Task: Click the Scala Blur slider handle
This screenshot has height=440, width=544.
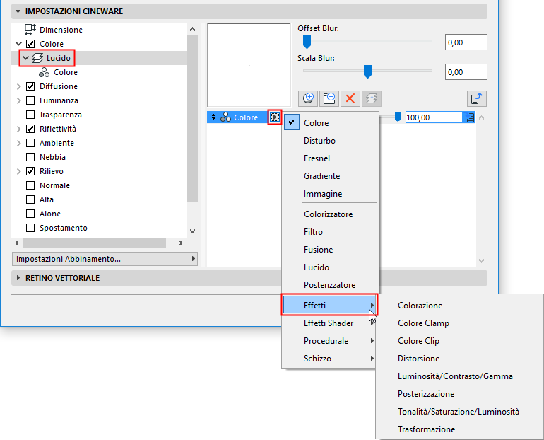Action: (367, 72)
